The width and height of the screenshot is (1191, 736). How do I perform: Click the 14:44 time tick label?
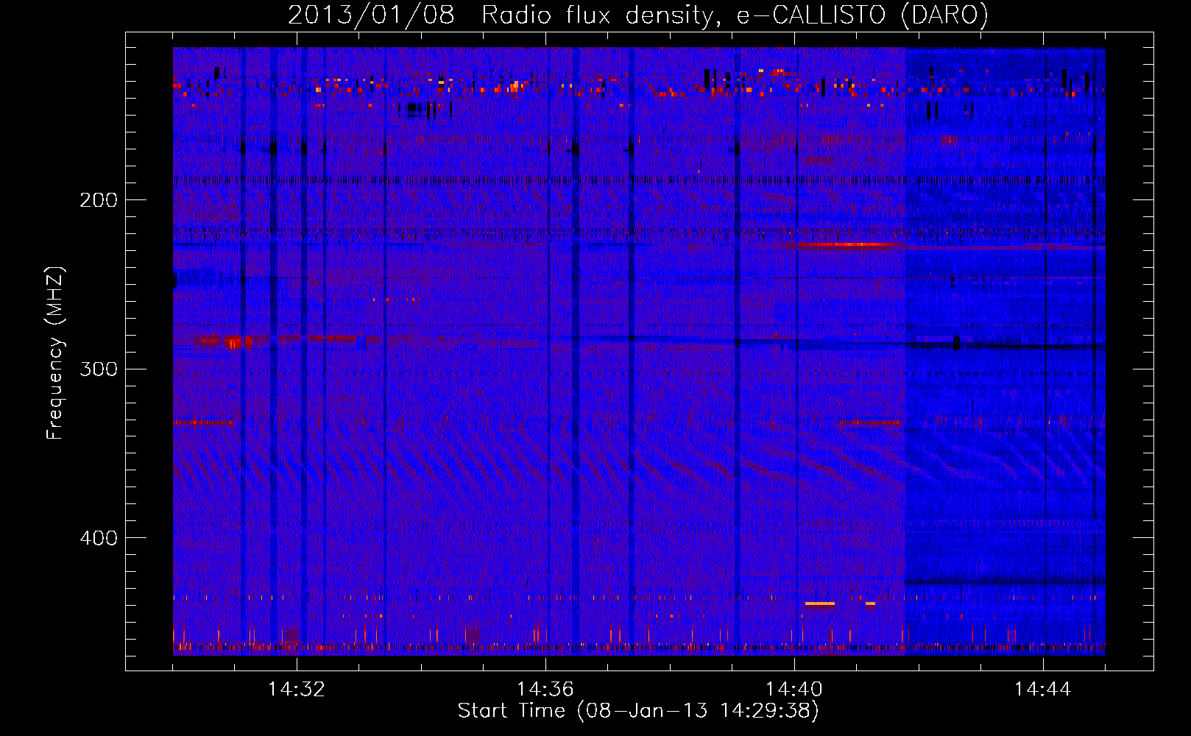point(1043,690)
